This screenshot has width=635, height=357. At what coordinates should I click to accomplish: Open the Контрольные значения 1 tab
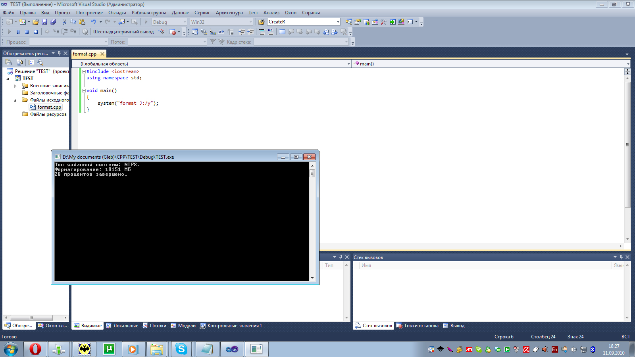[x=231, y=326]
